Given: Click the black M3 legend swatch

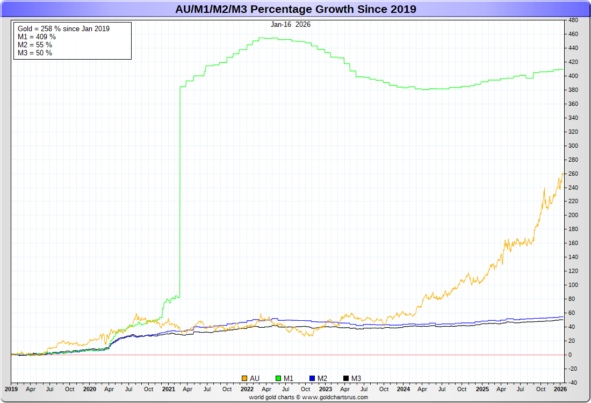Looking at the screenshot, I should click(345, 378).
